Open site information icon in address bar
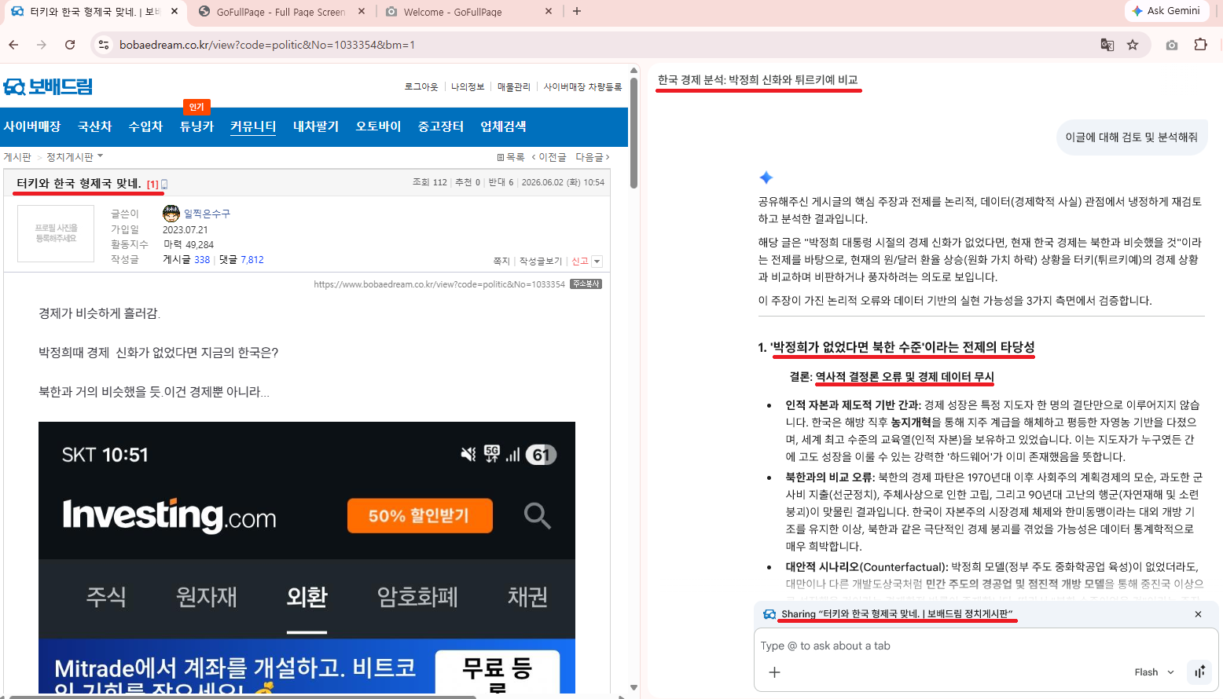 tap(103, 45)
